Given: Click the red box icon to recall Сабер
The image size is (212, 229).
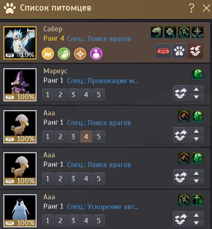Looking at the screenshot, I should (x=195, y=51).
